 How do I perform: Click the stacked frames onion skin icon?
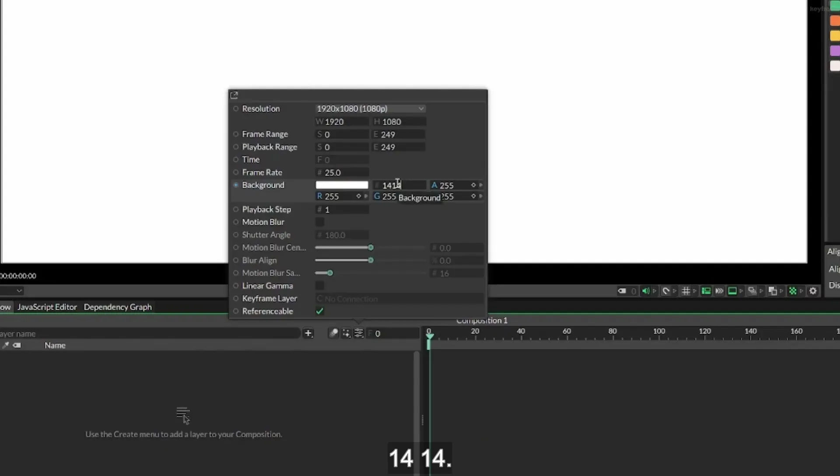coord(752,291)
